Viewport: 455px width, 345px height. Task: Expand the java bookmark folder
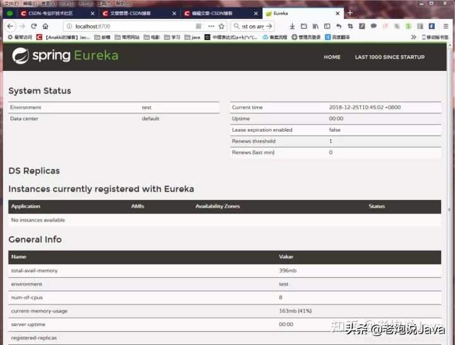(x=192, y=37)
